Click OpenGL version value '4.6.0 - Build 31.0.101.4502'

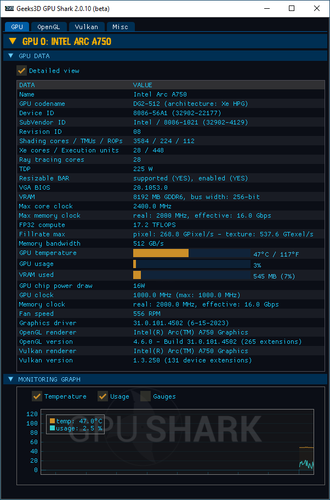pos(185,342)
